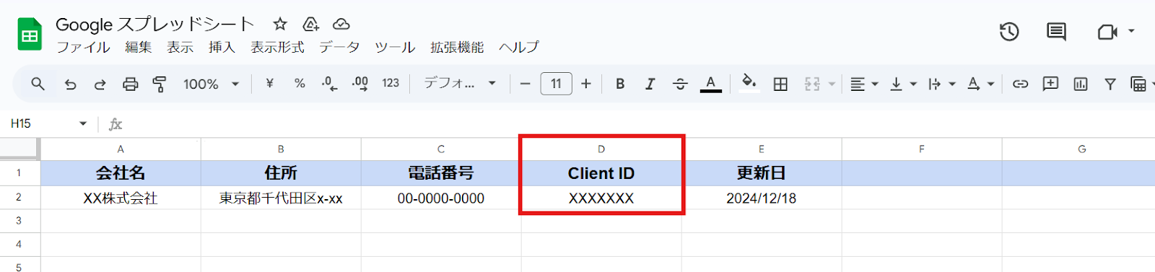This screenshot has width=1155, height=272.
Task: Open text rotation dropdown
Action: click(980, 84)
